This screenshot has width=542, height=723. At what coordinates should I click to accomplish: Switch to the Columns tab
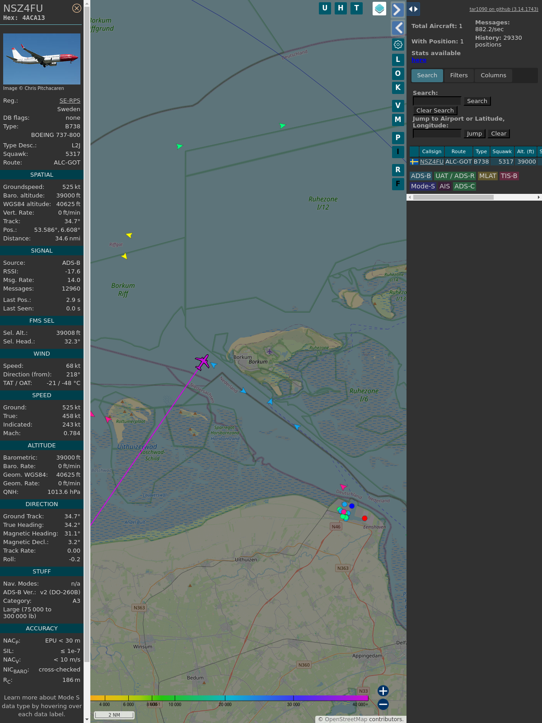493,75
